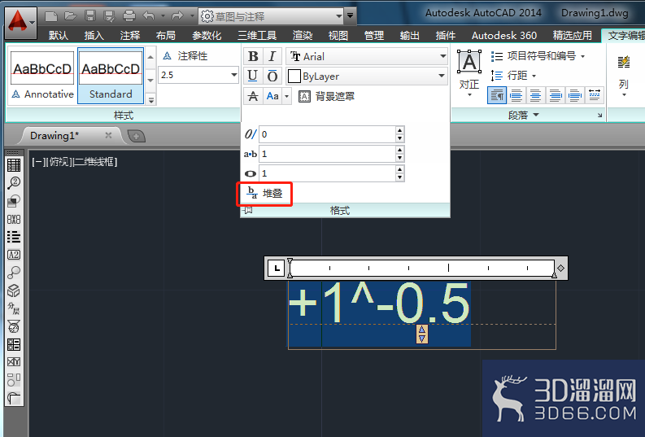645x437 pixels.
Task: Click the viewport label [-][俯视][二维线框]
Action: pos(75,162)
